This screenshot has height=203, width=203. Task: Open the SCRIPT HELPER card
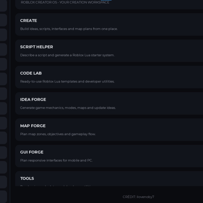click(109, 51)
